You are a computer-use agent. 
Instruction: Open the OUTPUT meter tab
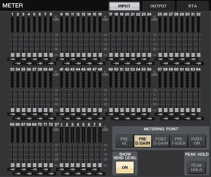point(158,6)
